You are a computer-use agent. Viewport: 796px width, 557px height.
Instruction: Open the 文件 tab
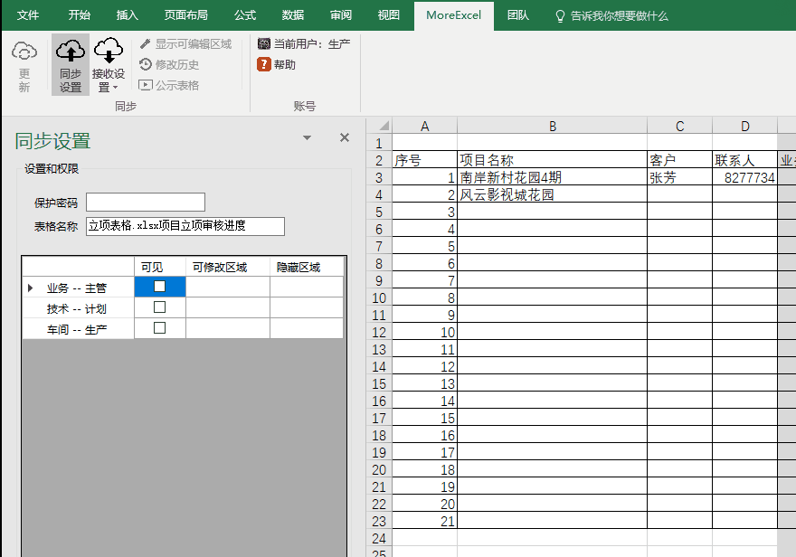(27, 15)
